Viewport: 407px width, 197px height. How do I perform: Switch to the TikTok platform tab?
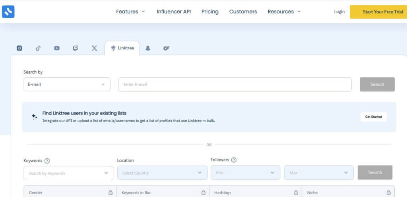38,48
